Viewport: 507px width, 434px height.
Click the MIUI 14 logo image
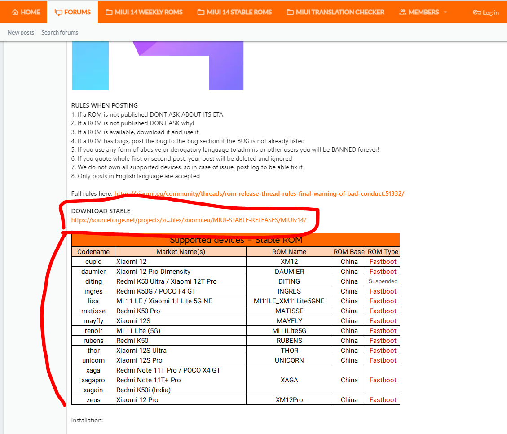coord(158,66)
